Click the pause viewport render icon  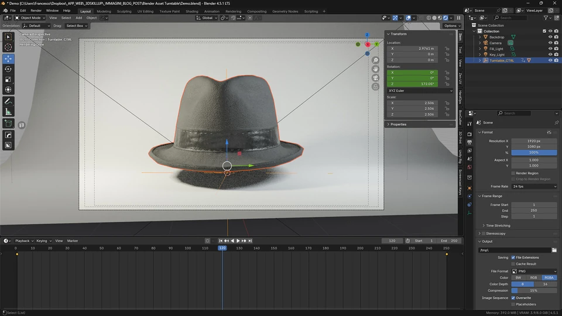pos(459,18)
